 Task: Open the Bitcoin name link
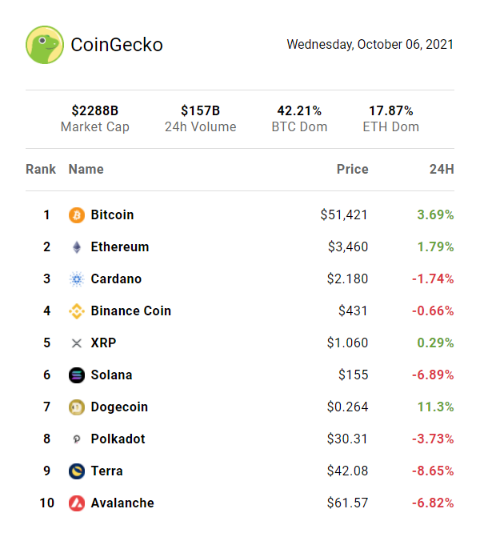[x=112, y=215]
